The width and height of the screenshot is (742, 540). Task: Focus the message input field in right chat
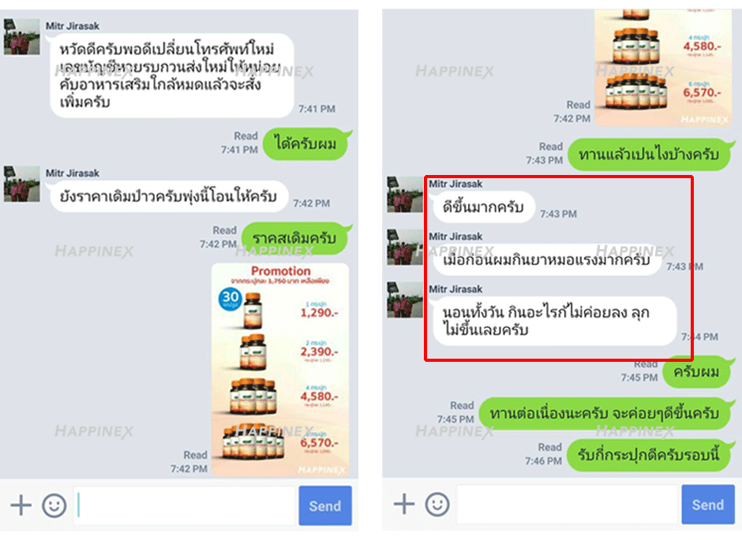coord(568,504)
